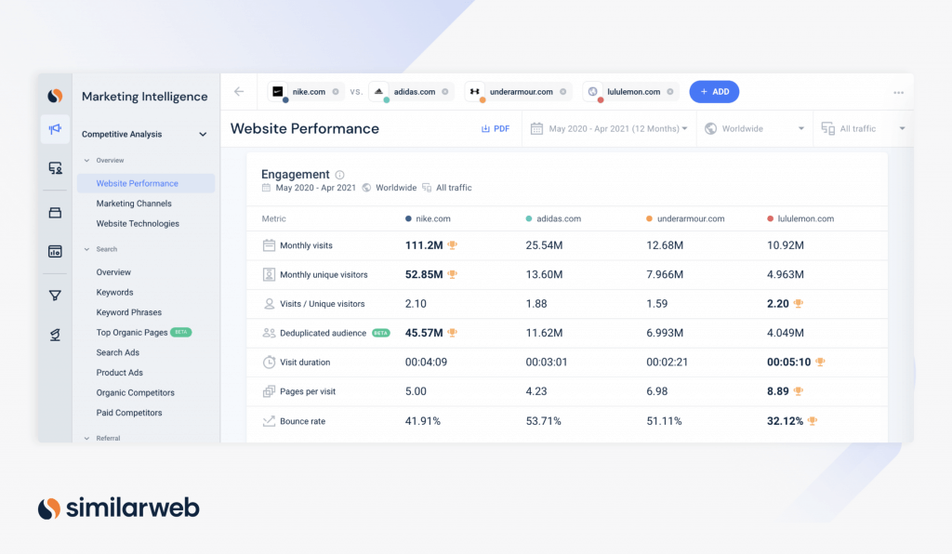Image resolution: width=952 pixels, height=554 pixels.
Task: Click the Visit duration clock icon
Action: point(269,363)
